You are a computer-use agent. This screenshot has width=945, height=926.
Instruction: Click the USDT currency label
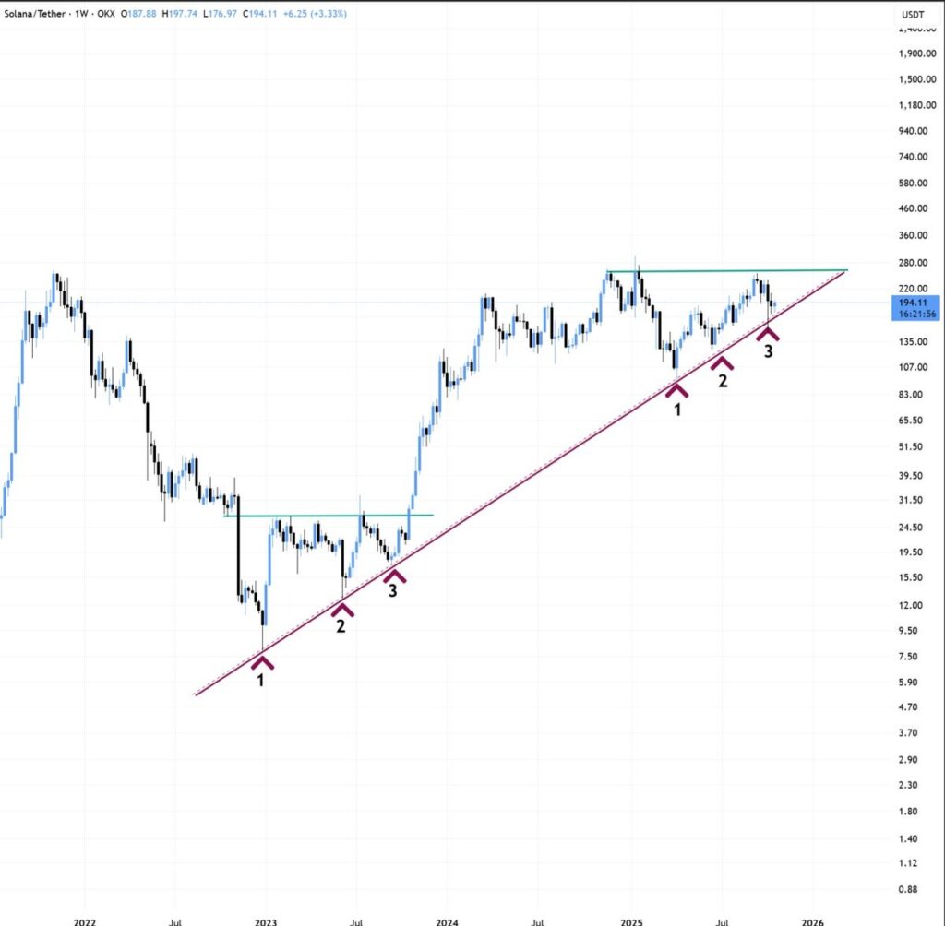[x=913, y=14]
